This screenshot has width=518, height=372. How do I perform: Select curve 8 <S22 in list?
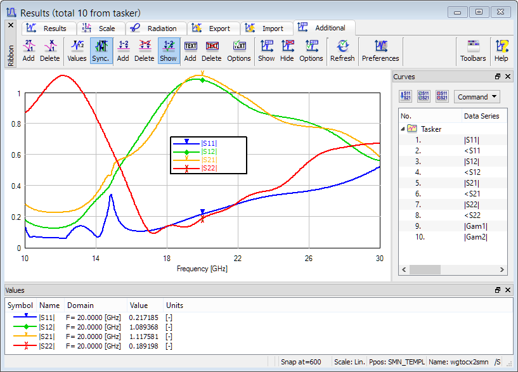pyautogui.click(x=453, y=215)
